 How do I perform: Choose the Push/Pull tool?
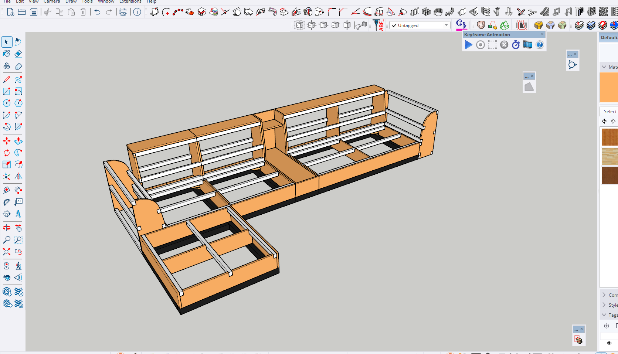tap(18, 141)
